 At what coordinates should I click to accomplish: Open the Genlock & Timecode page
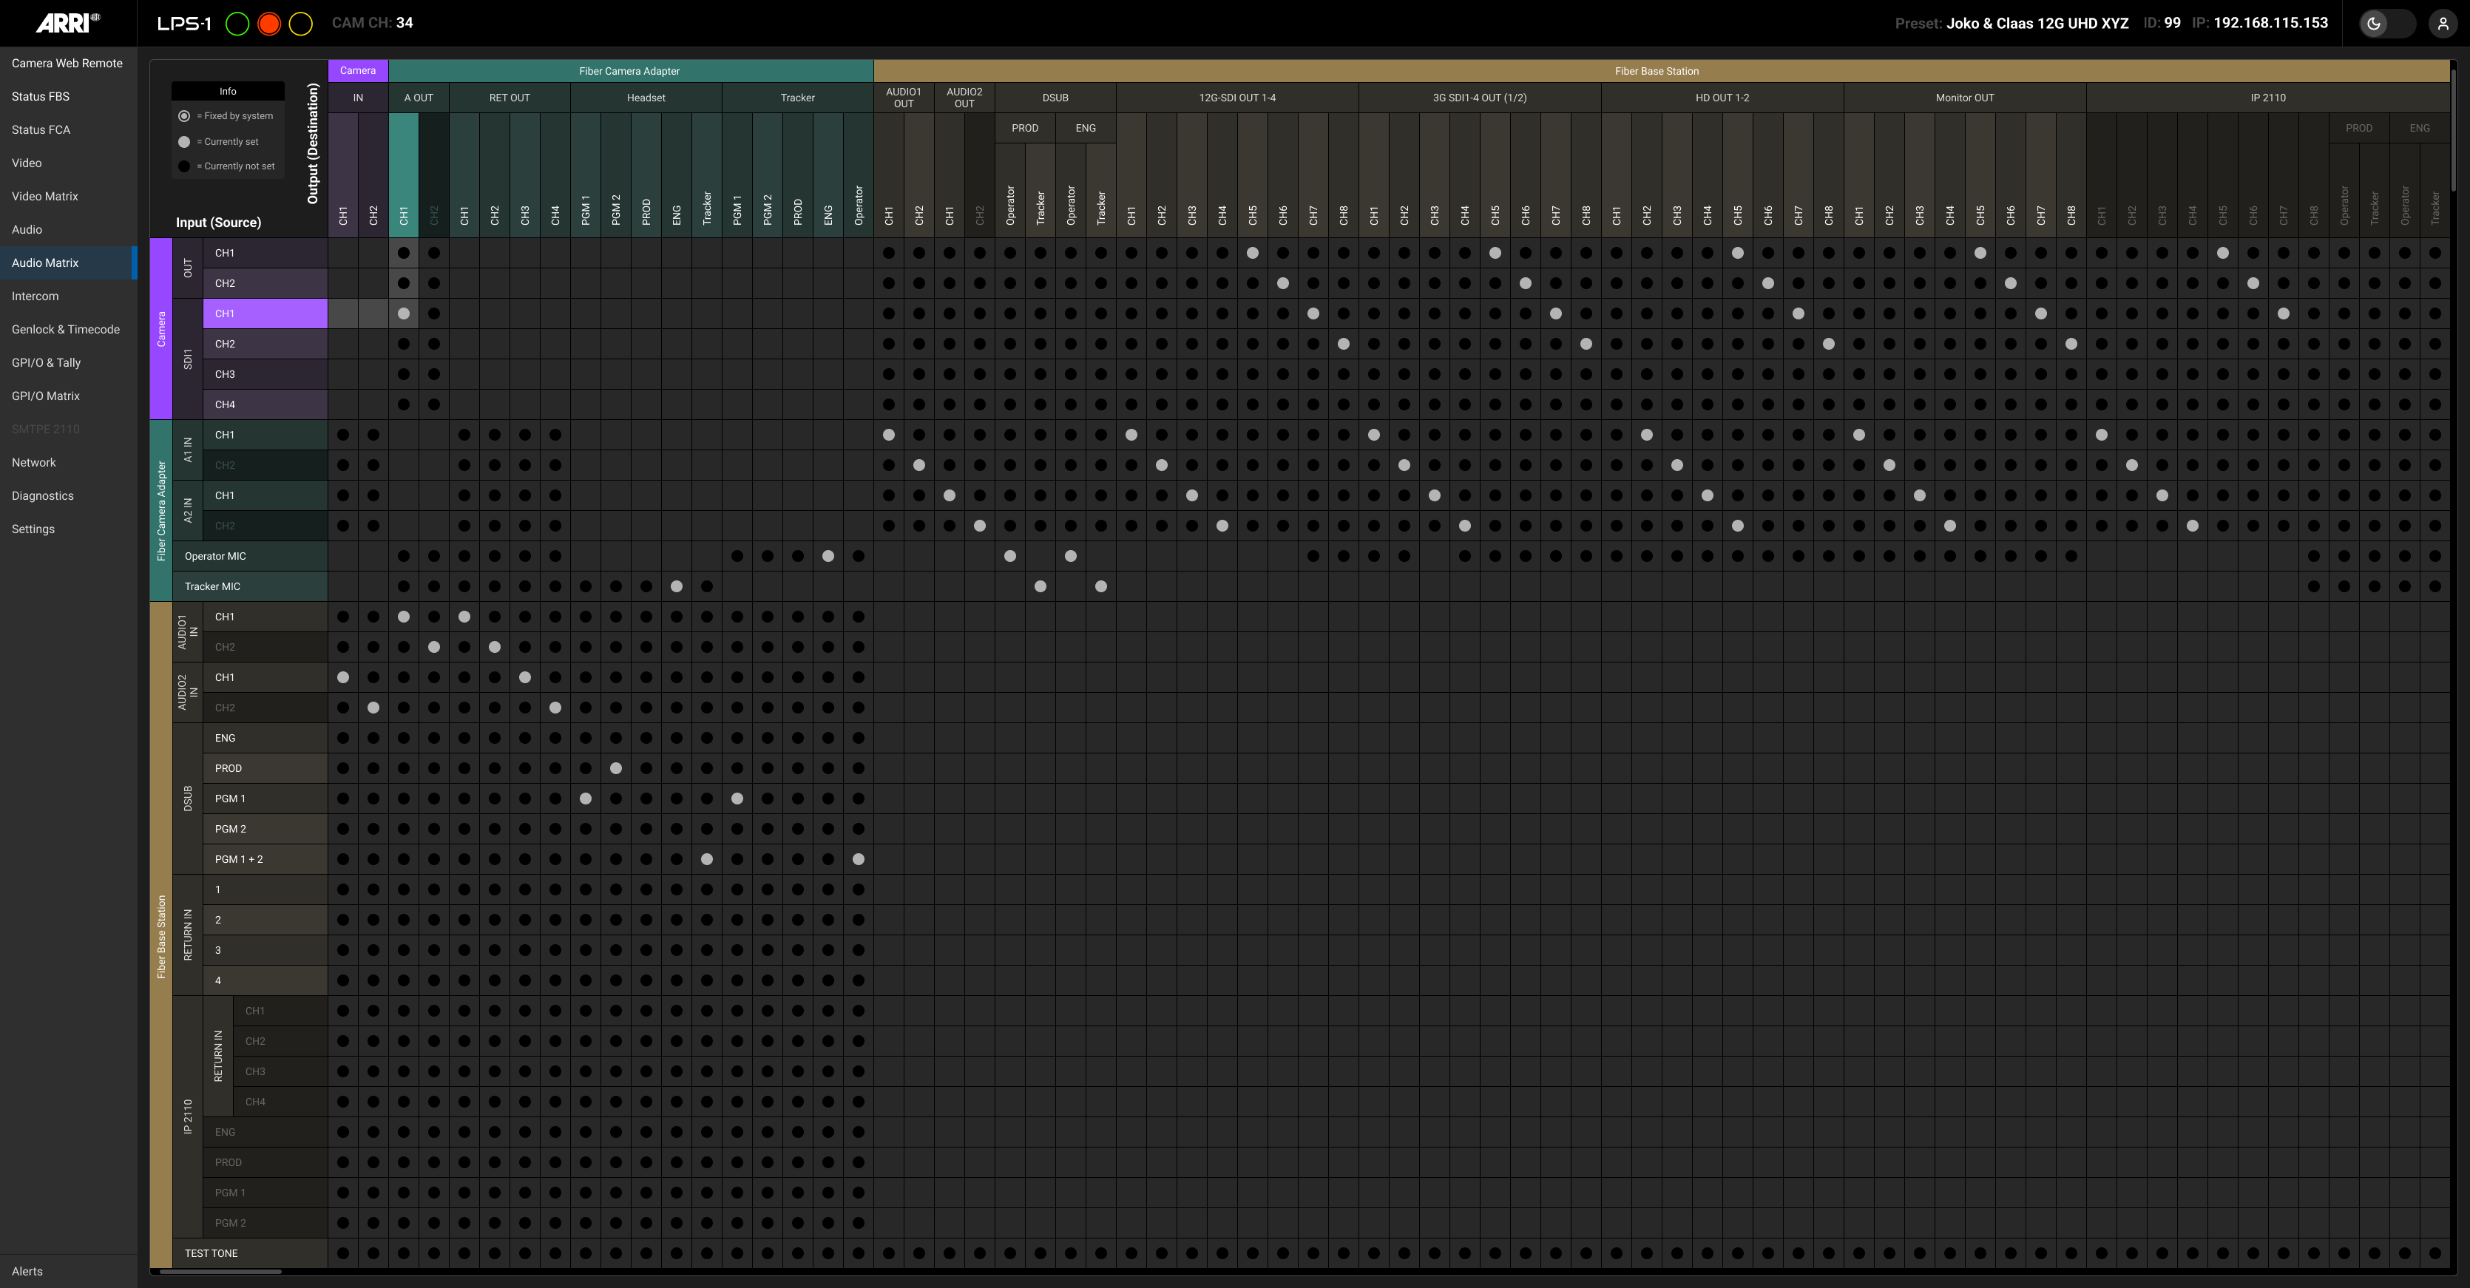65,330
